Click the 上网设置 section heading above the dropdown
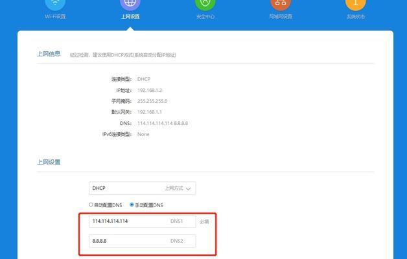This screenshot has width=407, height=259. click(49, 163)
